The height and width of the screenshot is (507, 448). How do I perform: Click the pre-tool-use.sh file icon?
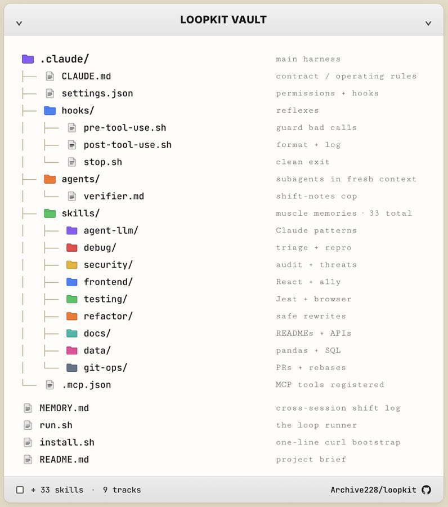point(72,128)
